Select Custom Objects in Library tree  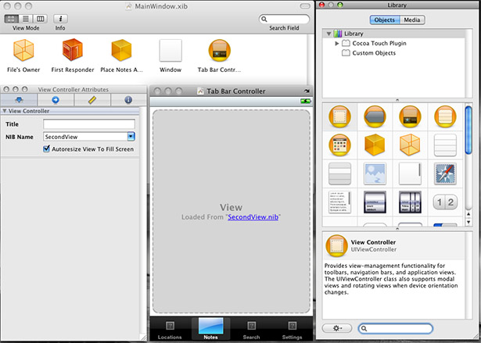click(x=374, y=53)
